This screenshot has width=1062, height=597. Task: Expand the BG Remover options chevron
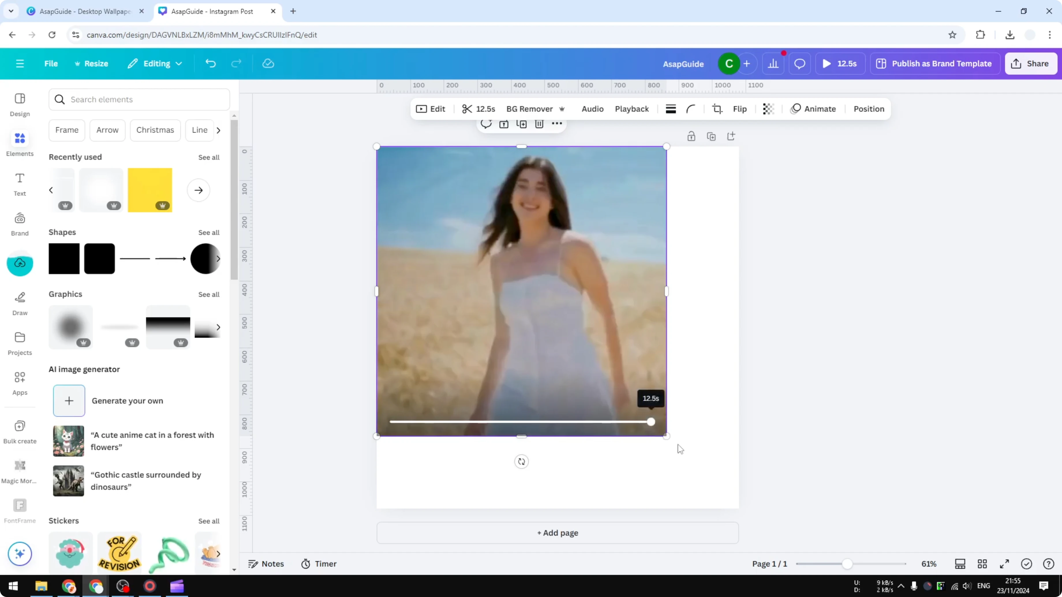coord(562,109)
